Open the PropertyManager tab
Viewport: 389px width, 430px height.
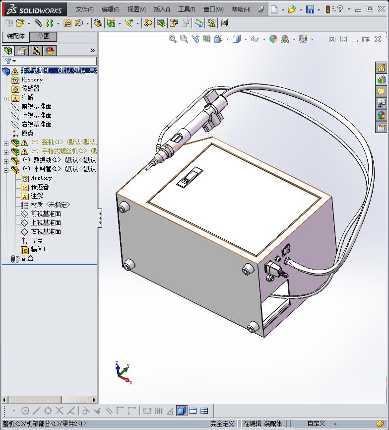point(22,51)
